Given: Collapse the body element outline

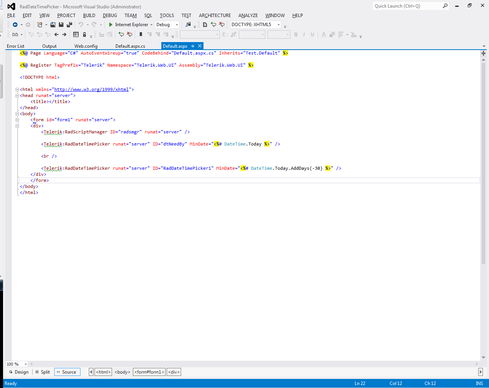Looking at the screenshot, I should click(x=17, y=114).
